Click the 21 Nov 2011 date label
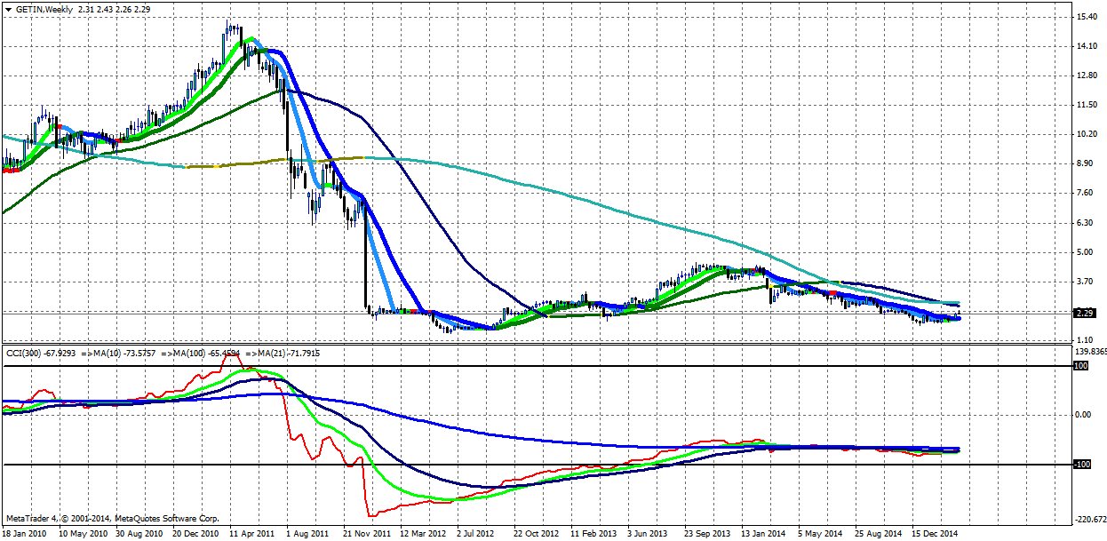 pos(366,533)
